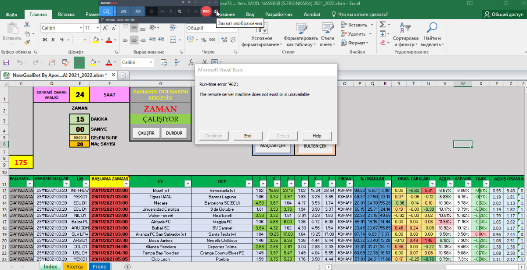Click Help in the run-time error dialog
This screenshot has width=527, height=270.
tap(317, 136)
